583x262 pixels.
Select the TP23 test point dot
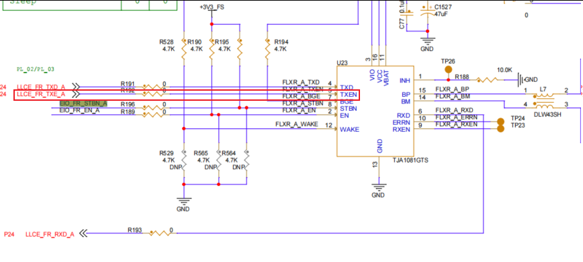click(x=500, y=128)
